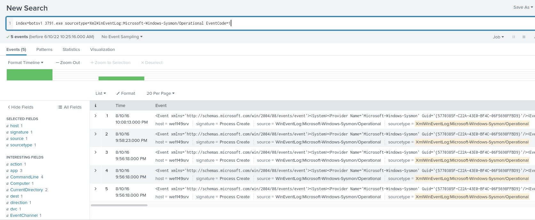The image size is (535, 220).
Task: Switch to the Visualization tab
Action: [x=102, y=49]
